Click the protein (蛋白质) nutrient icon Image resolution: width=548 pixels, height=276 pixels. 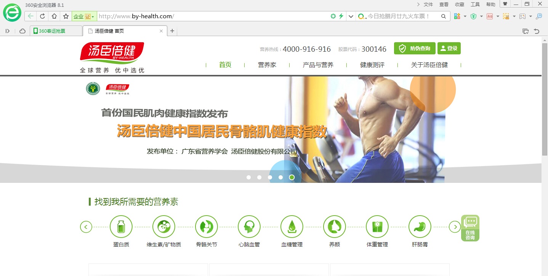[x=121, y=227]
